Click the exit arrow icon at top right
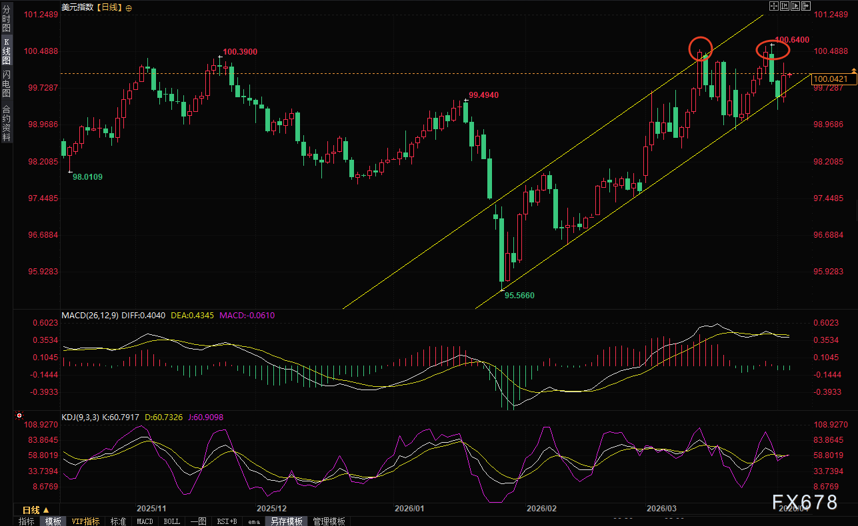The width and height of the screenshot is (858, 526). pos(806,6)
